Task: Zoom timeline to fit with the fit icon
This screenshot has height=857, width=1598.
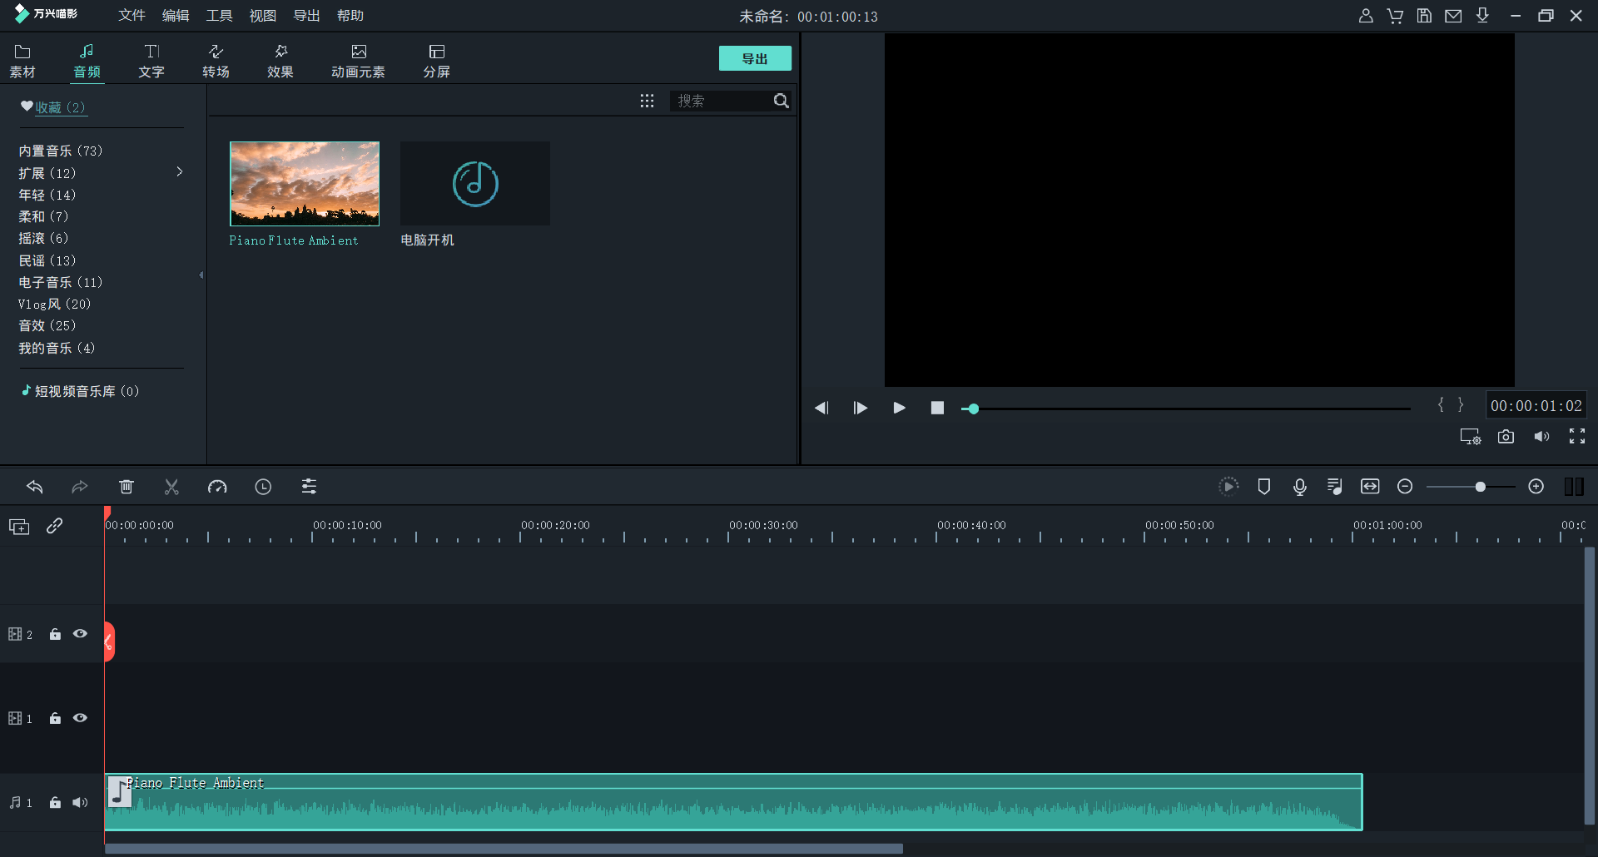Action: tap(1371, 487)
